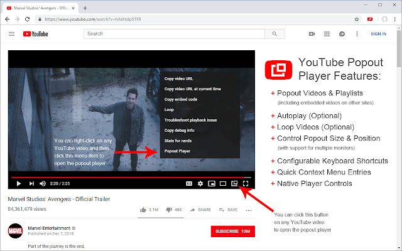Image resolution: width=402 pixels, height=251 pixels.
Task: Select Copy debug info
Action: [x=179, y=131]
